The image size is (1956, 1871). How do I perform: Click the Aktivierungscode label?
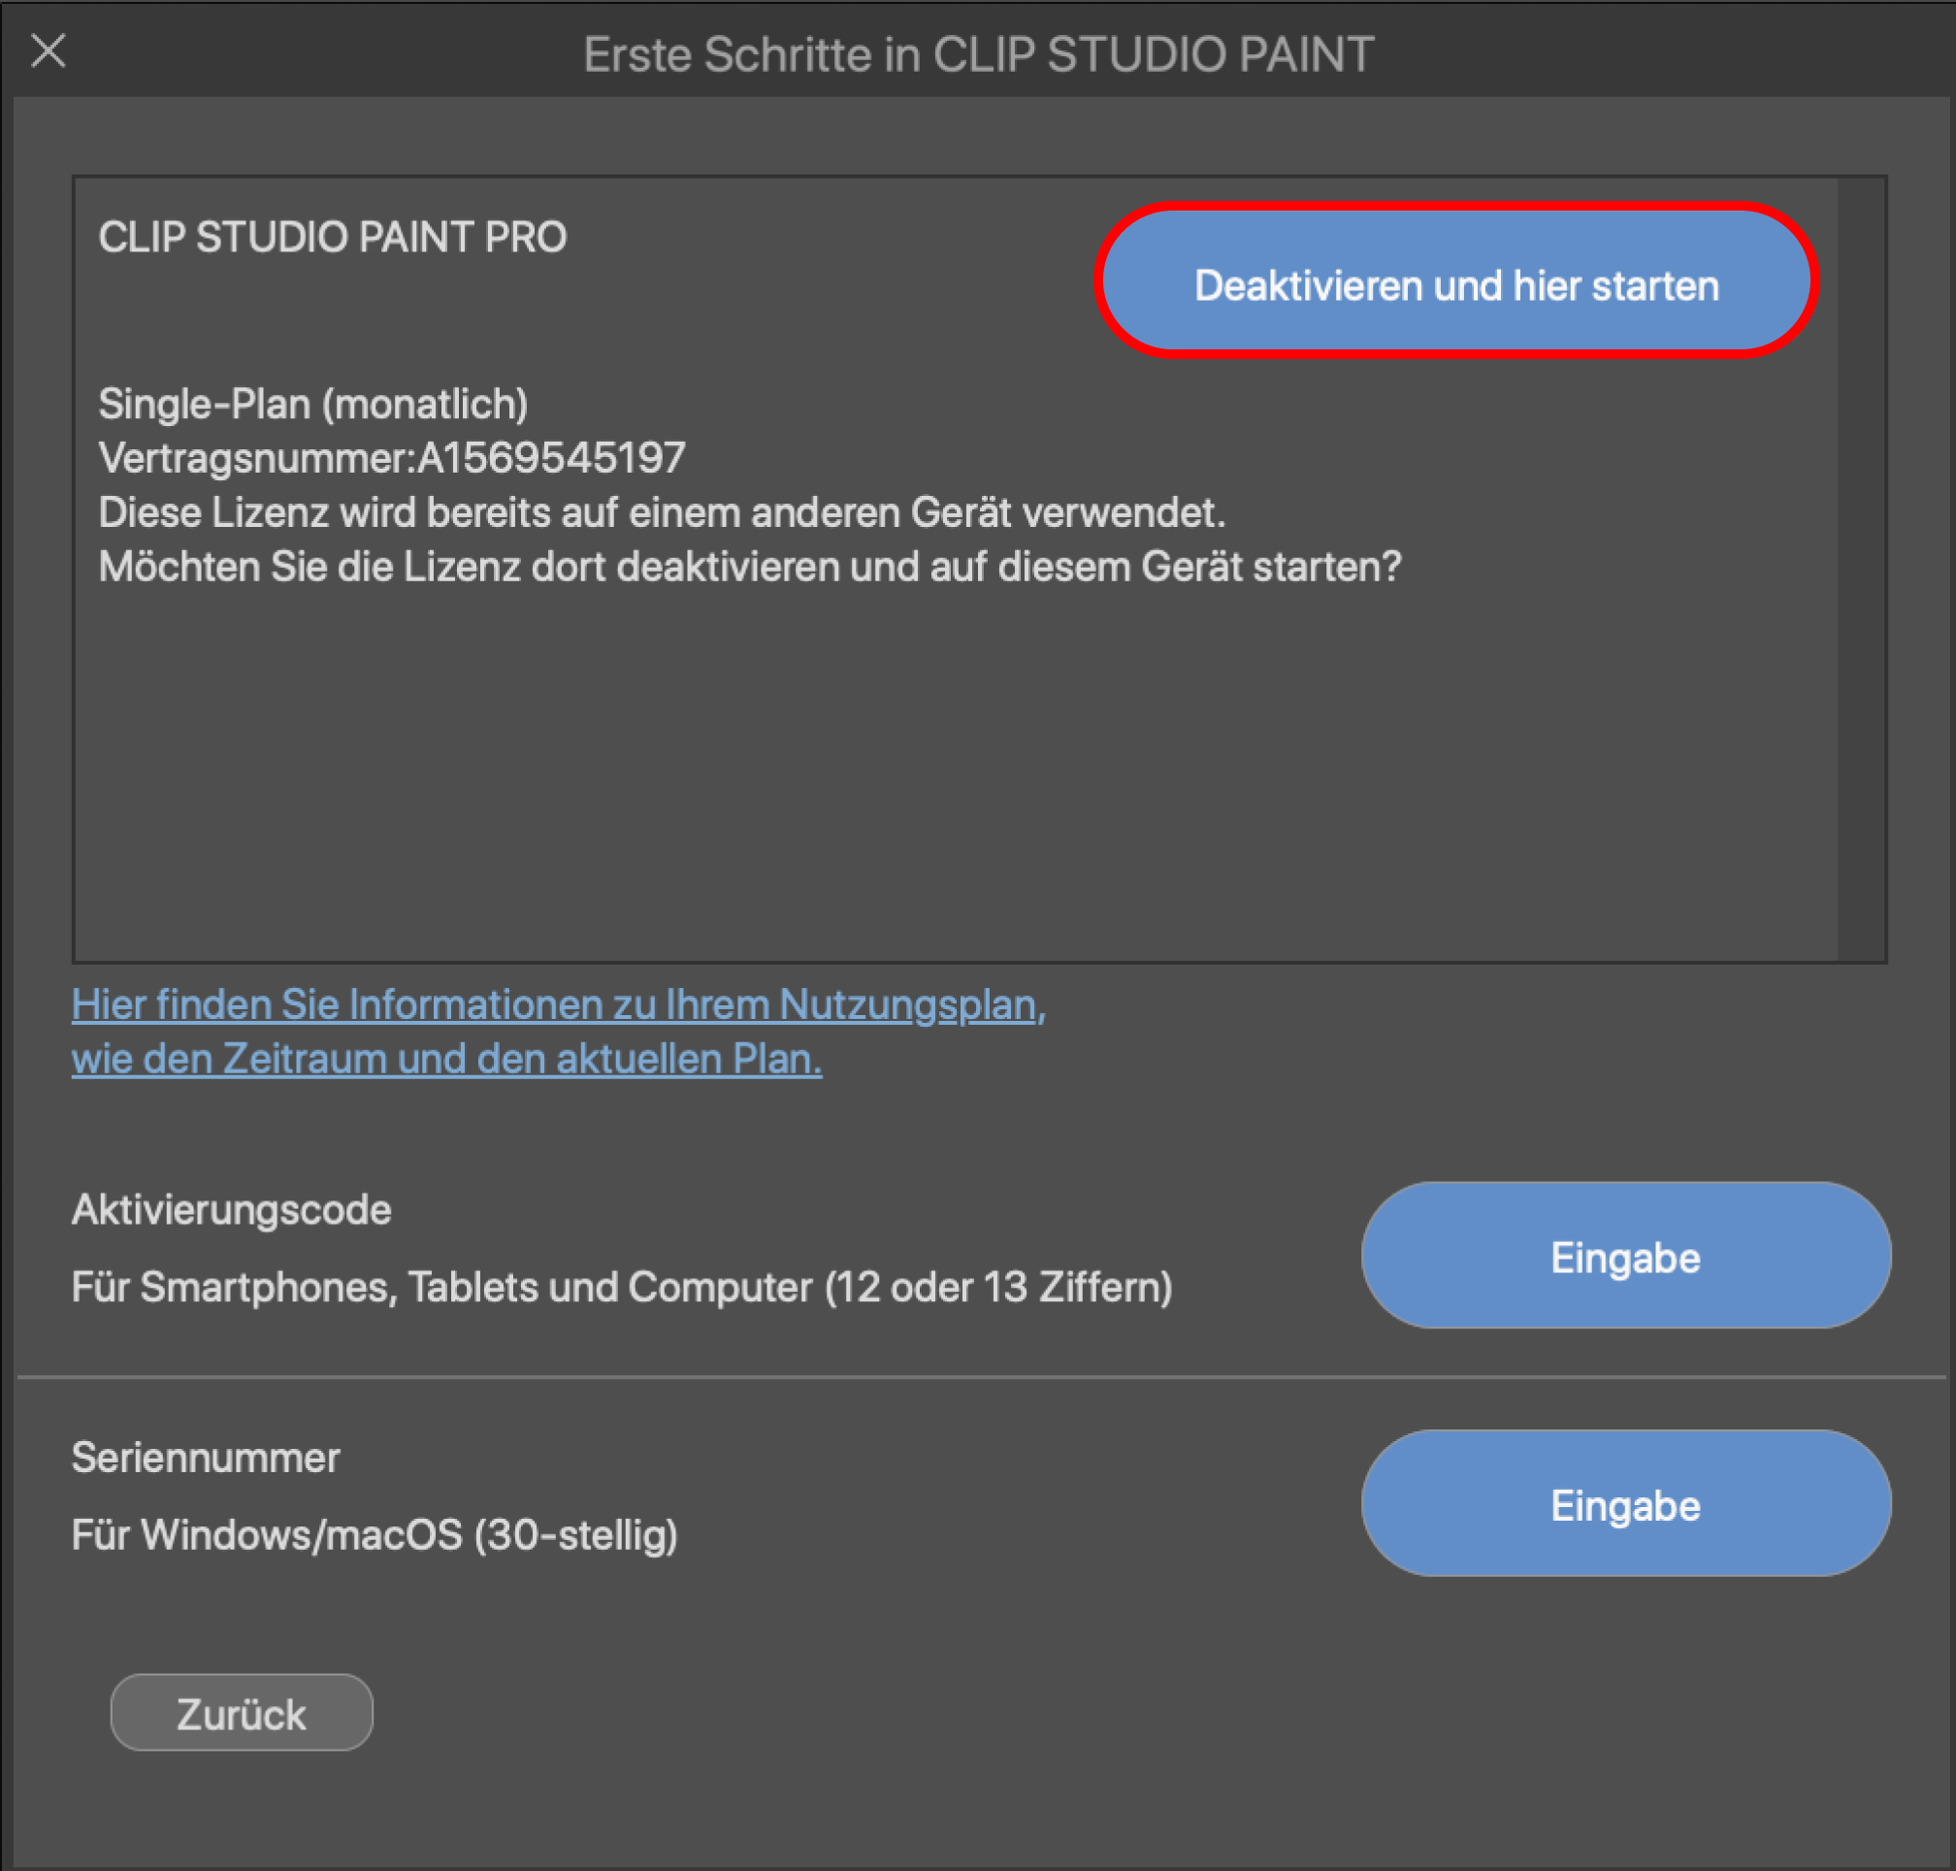coord(231,1210)
